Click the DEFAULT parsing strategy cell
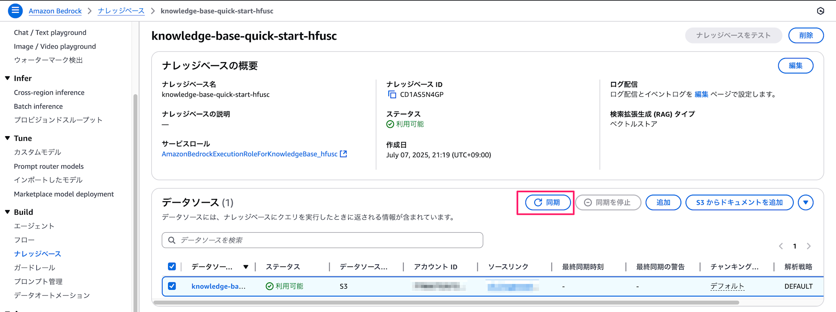 [x=798, y=286]
